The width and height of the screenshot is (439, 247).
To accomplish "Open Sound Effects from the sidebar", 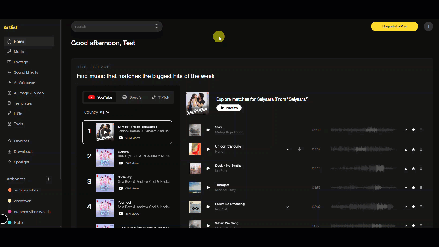I will tap(26, 72).
